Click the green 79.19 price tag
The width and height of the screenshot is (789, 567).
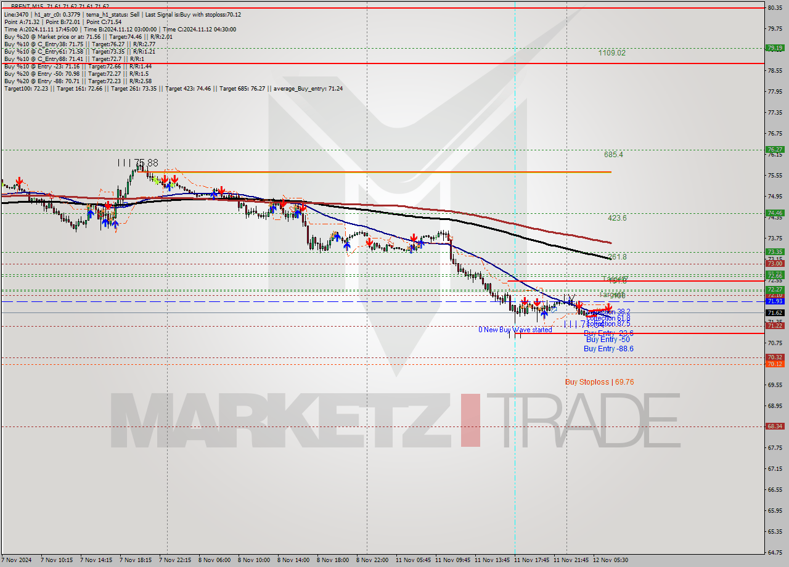775,47
